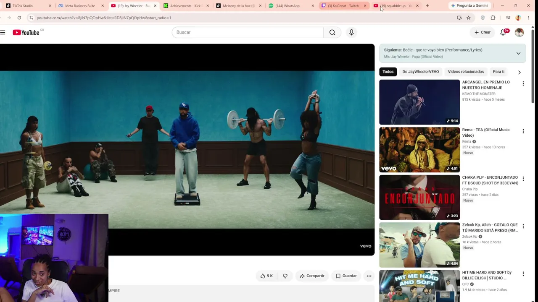Select the Todos filter chip
538x302 pixels.
coord(388,72)
